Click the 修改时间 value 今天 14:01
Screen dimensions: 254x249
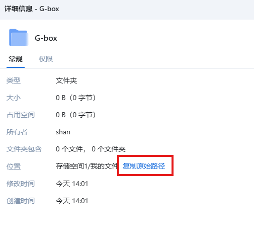[72, 184]
